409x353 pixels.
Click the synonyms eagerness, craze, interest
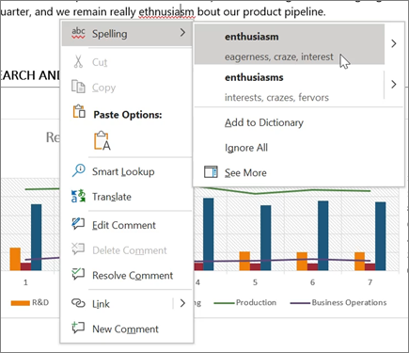click(279, 57)
